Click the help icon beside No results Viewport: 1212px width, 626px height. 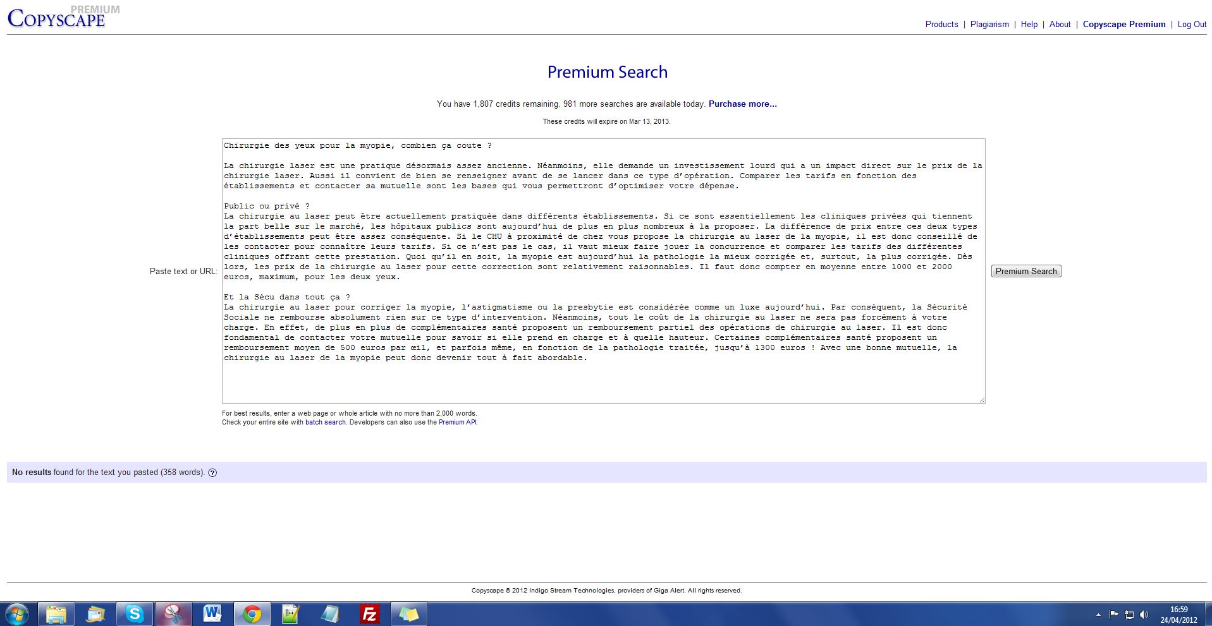pyautogui.click(x=212, y=473)
